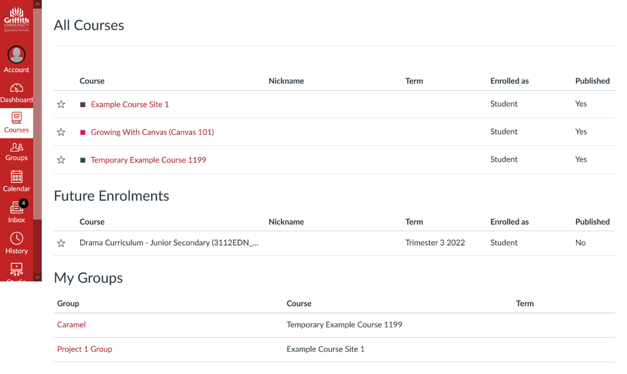Open the Account avatar icon
The height and width of the screenshot is (374, 627).
click(16, 55)
